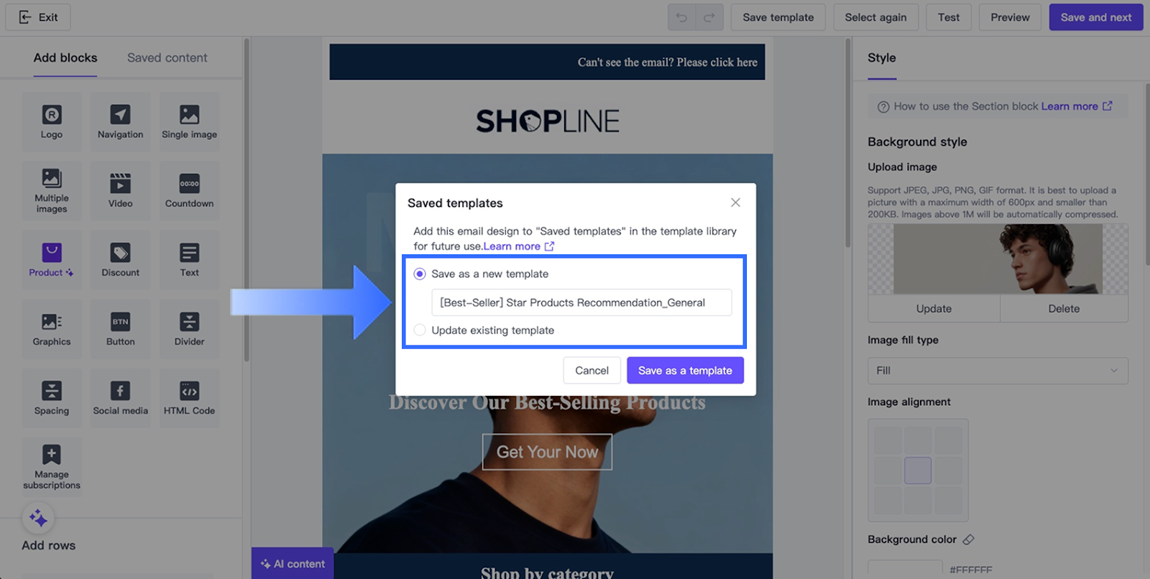Image resolution: width=1150 pixels, height=579 pixels.
Task: Select the Navigation block
Action: click(x=120, y=122)
